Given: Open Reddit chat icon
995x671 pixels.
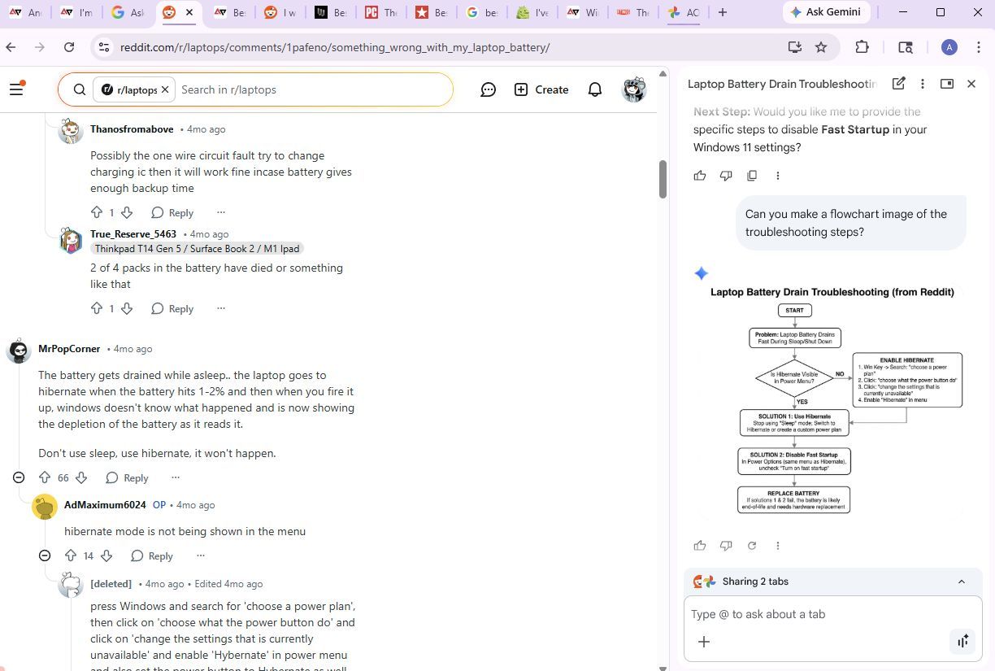Looking at the screenshot, I should [x=489, y=89].
